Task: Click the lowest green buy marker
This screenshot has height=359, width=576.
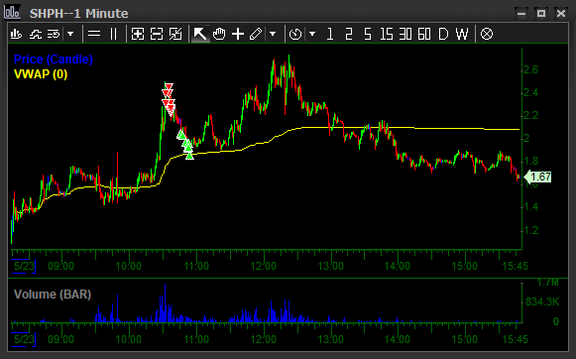Action: coord(189,156)
